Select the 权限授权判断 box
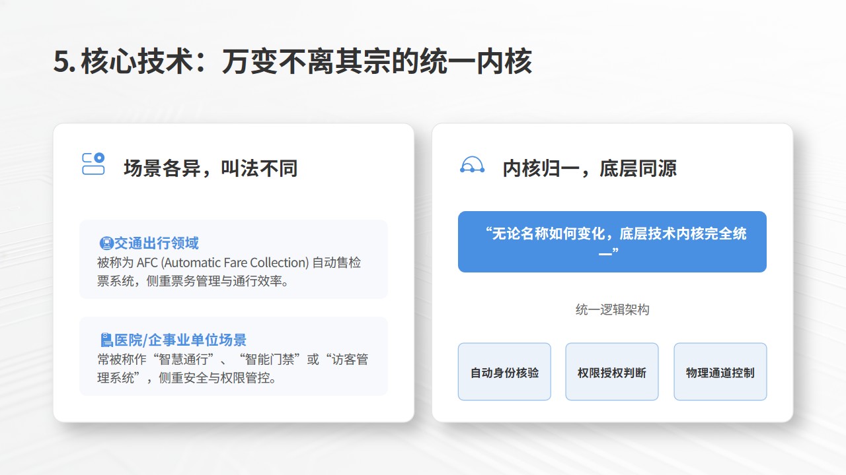This screenshot has width=846, height=475. [x=611, y=372]
